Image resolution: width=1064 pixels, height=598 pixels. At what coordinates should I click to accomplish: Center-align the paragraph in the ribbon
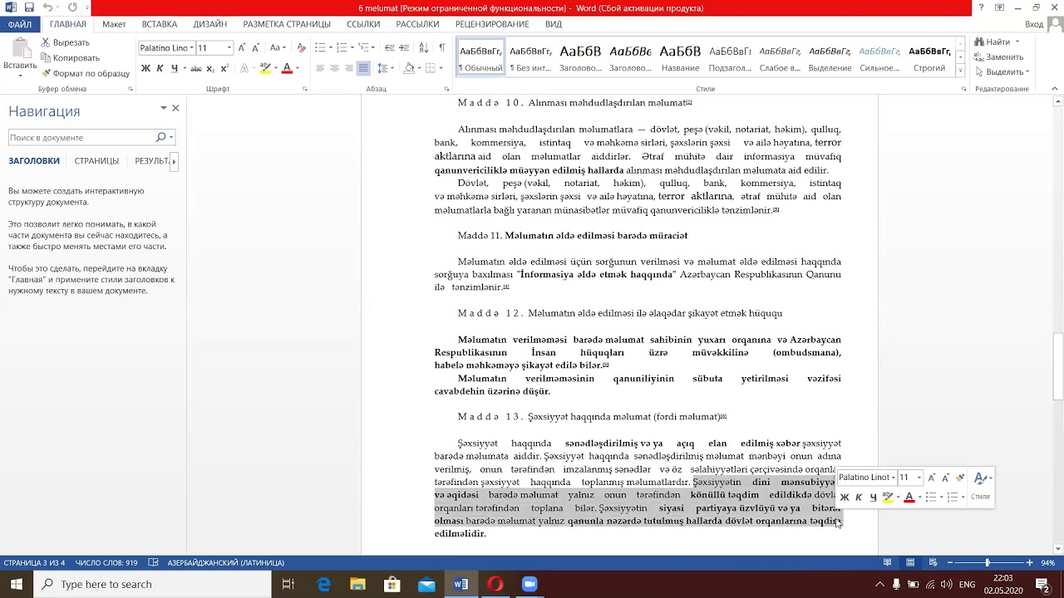(x=334, y=68)
